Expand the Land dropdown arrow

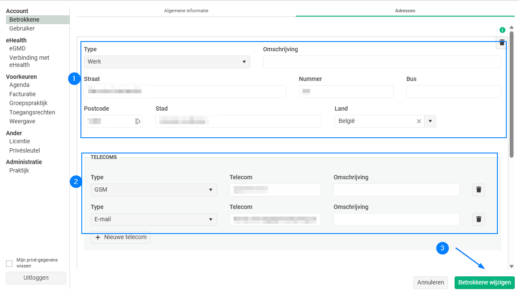(x=430, y=121)
